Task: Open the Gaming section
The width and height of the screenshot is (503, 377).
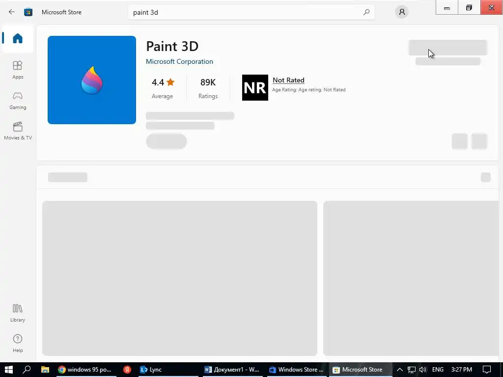Action: (x=18, y=101)
